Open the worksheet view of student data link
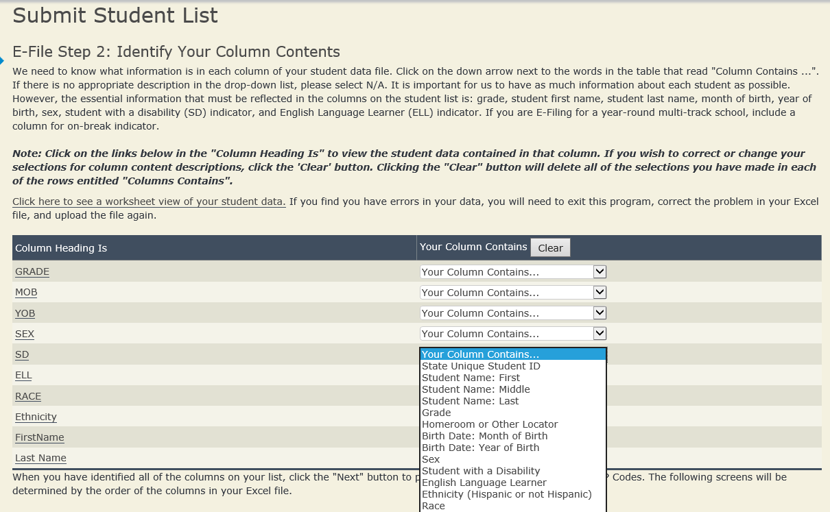Screen dimensions: 830x512 click(149, 202)
